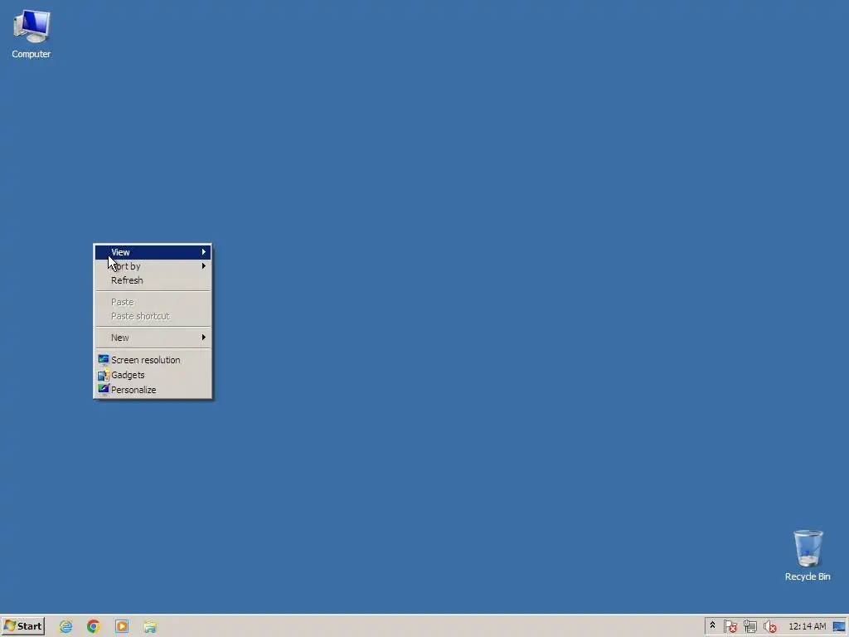Click the Action Center flag icon
The height and width of the screenshot is (637, 849).
click(x=730, y=627)
